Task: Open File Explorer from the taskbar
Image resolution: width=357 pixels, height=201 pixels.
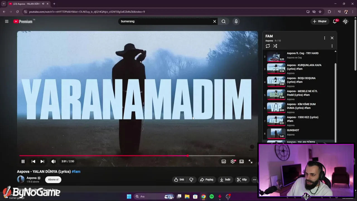Action: coord(187,197)
